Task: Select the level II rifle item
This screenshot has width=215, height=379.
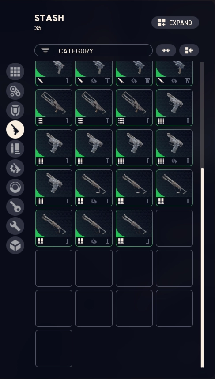Action: (x=134, y=228)
